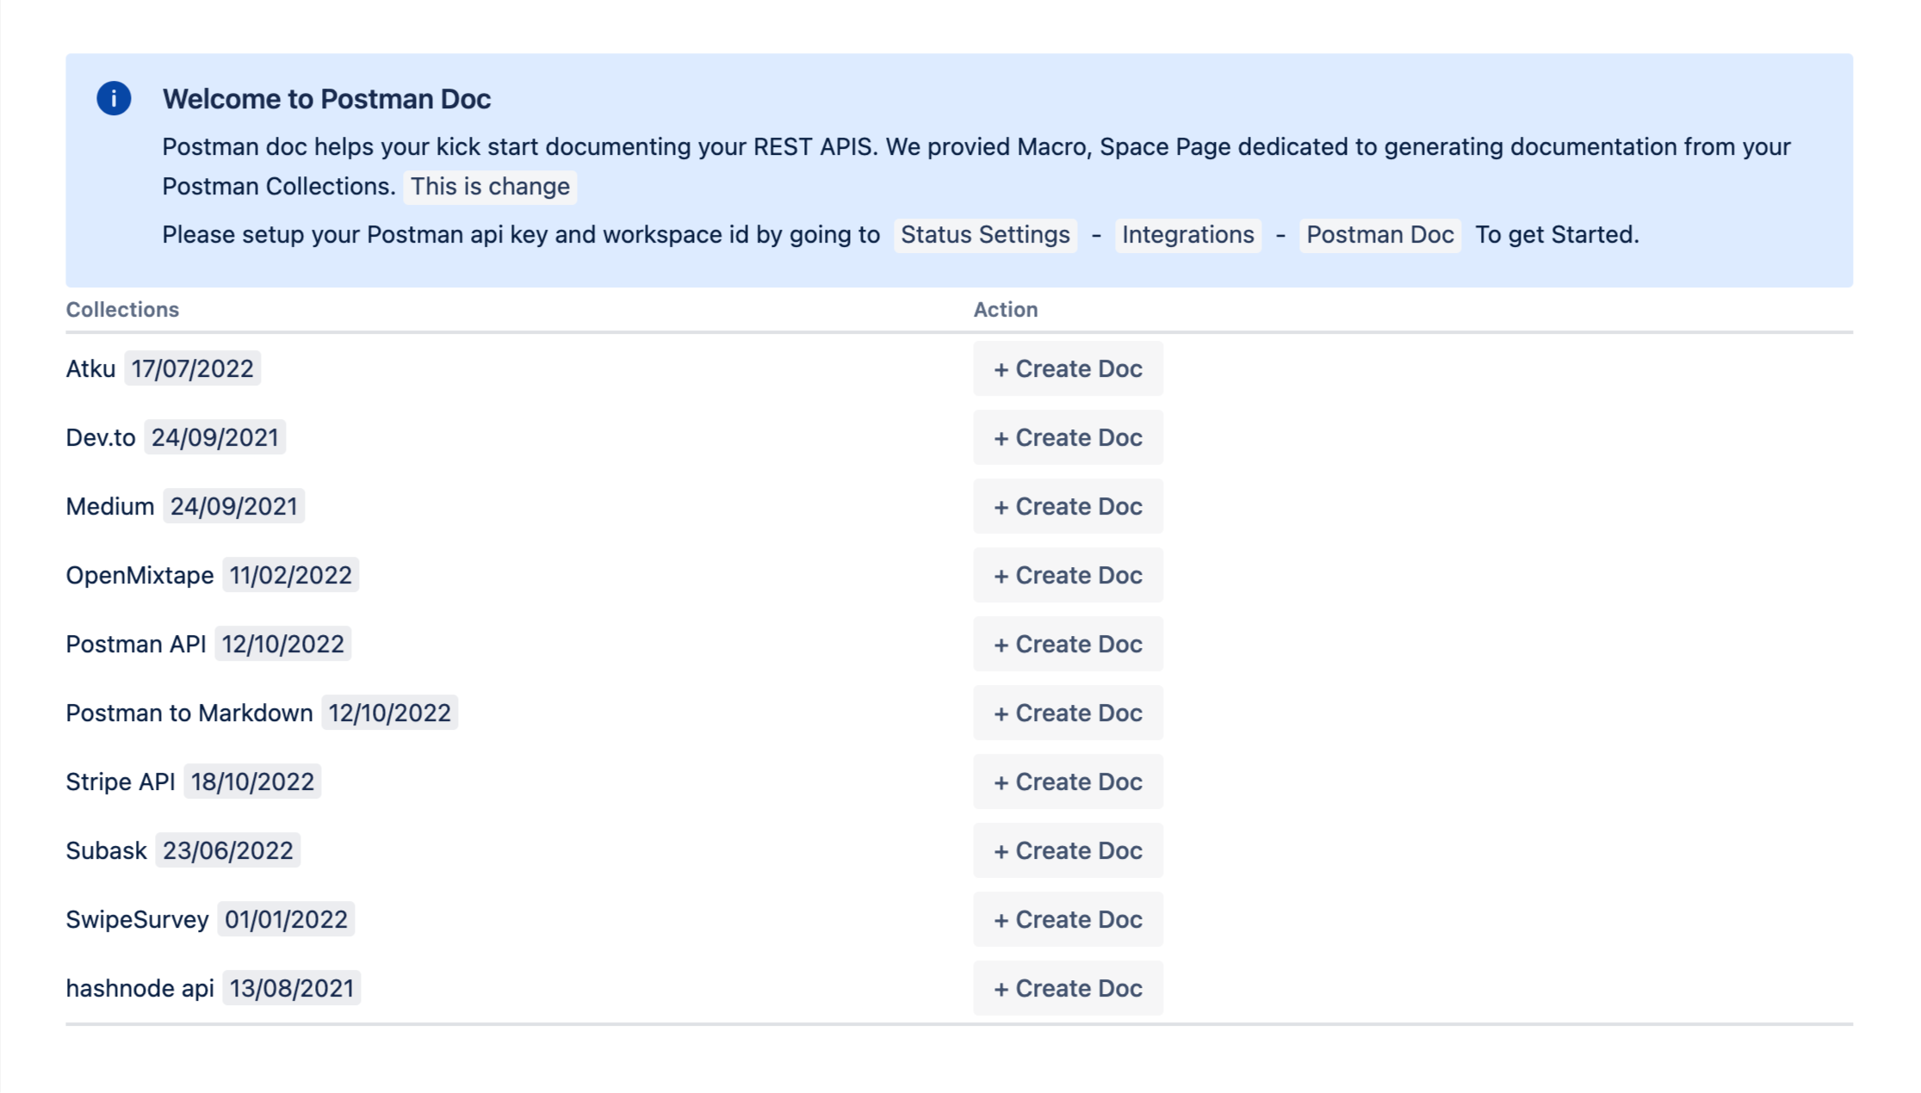The width and height of the screenshot is (1921, 1093).
Task: Create a doc for the hashnode api collection
Action: point(1068,988)
